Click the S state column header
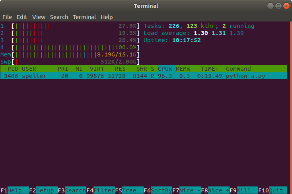 click(x=152, y=69)
